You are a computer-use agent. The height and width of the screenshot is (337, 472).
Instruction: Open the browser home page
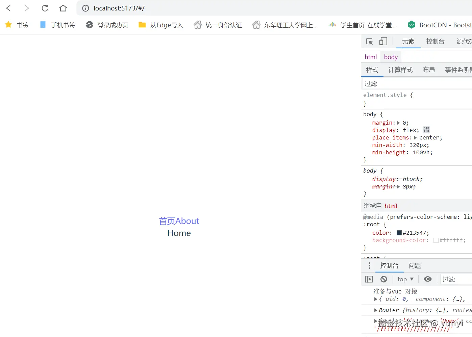(63, 8)
